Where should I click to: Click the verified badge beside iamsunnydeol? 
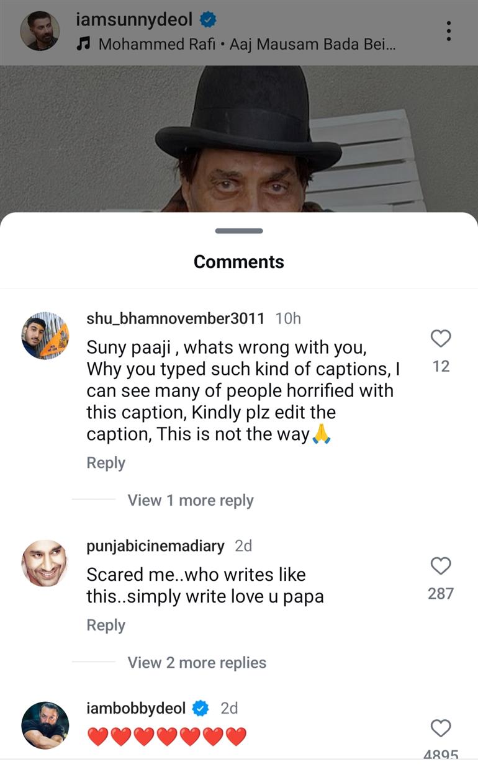click(208, 20)
